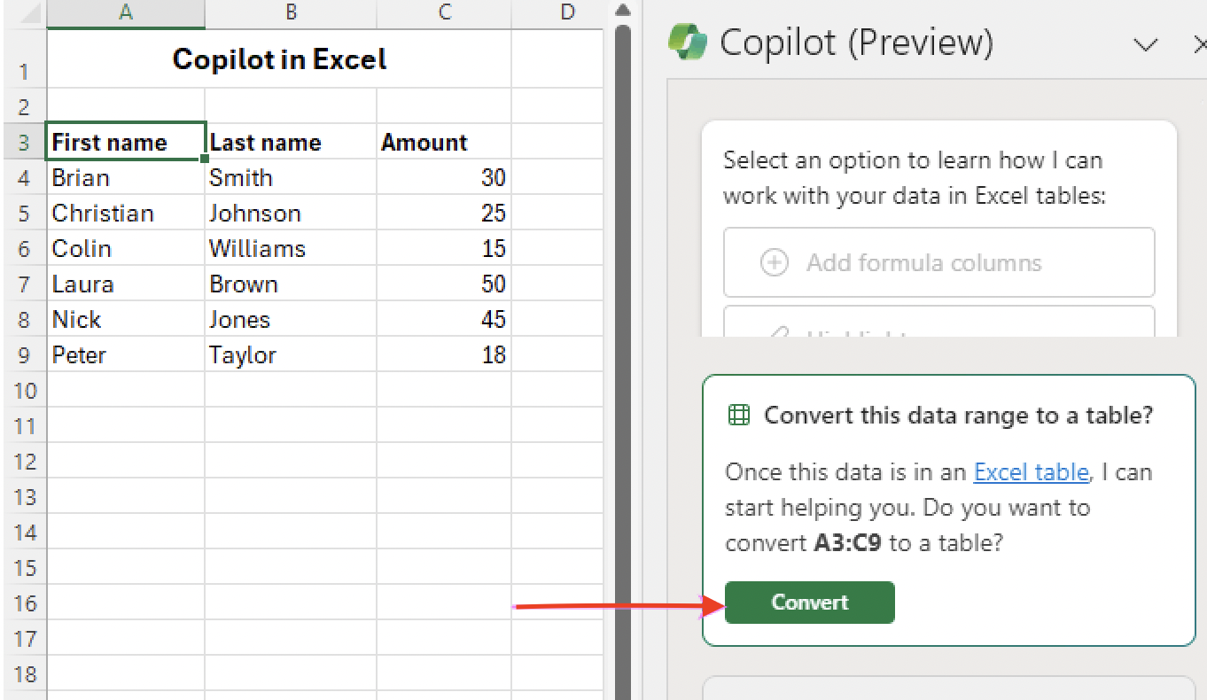Click the cell containing 'Peter'

[126, 354]
